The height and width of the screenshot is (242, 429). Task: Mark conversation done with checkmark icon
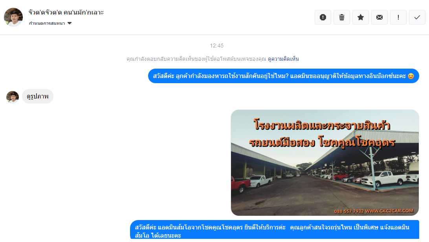tap(417, 18)
